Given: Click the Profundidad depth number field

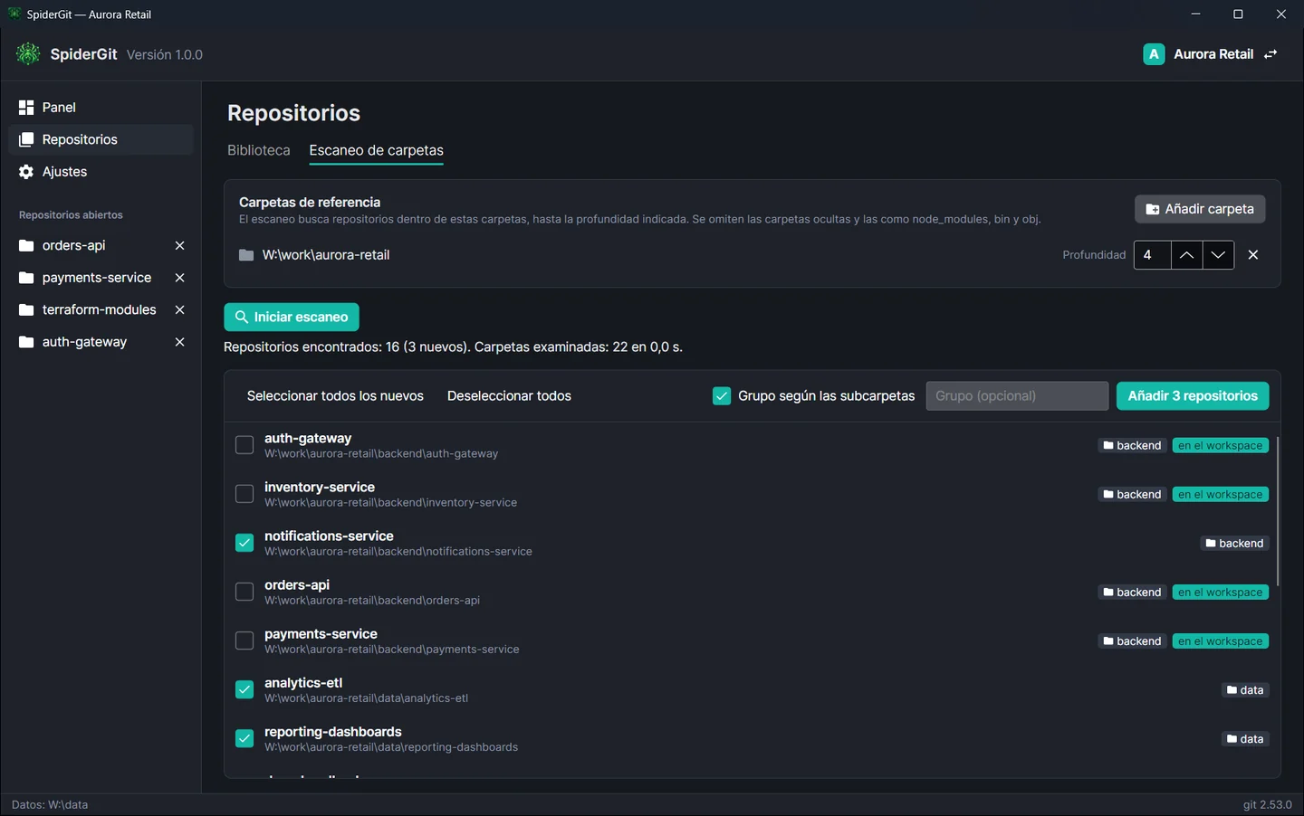Looking at the screenshot, I should pyautogui.click(x=1152, y=255).
